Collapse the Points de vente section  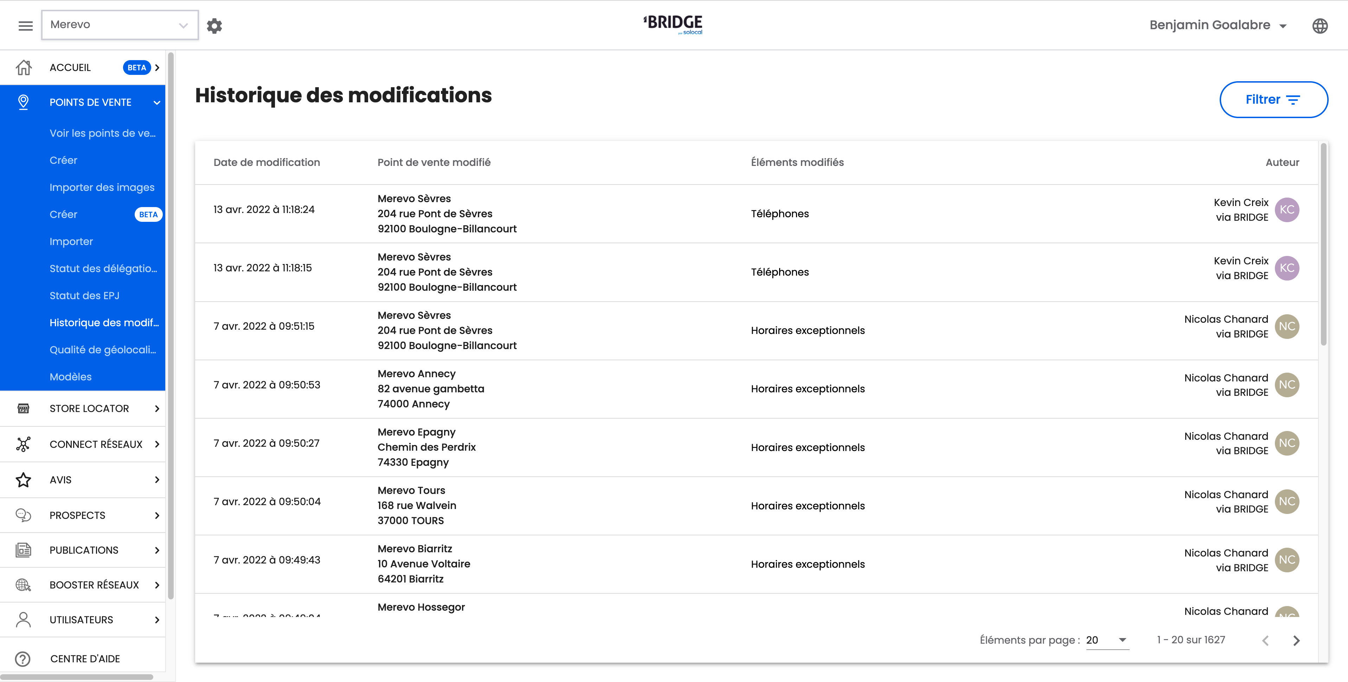point(156,103)
